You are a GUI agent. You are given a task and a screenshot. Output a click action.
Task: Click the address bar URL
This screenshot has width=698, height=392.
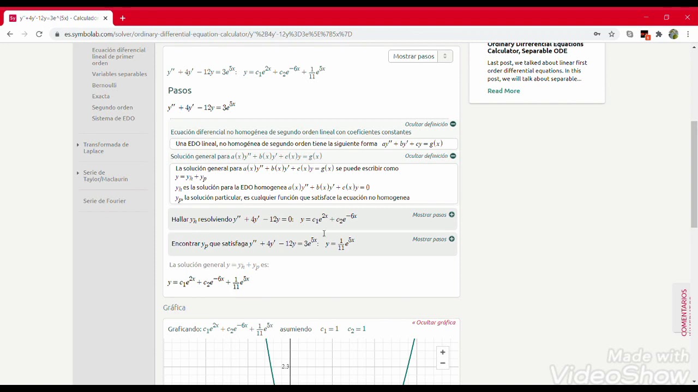click(208, 34)
